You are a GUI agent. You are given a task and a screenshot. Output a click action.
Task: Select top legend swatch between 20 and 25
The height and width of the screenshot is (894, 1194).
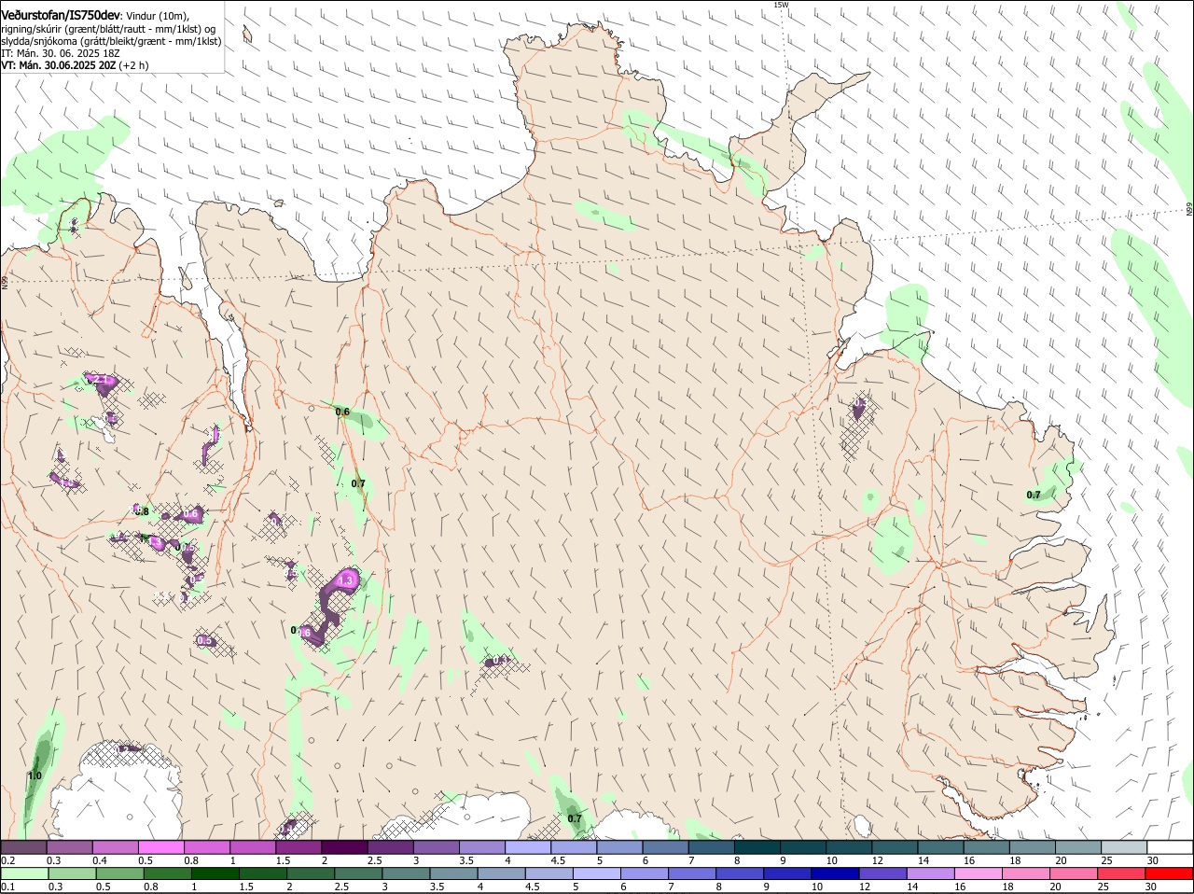tap(1078, 846)
